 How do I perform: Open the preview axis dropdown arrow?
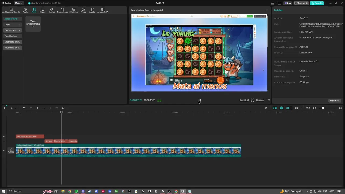[301, 108]
